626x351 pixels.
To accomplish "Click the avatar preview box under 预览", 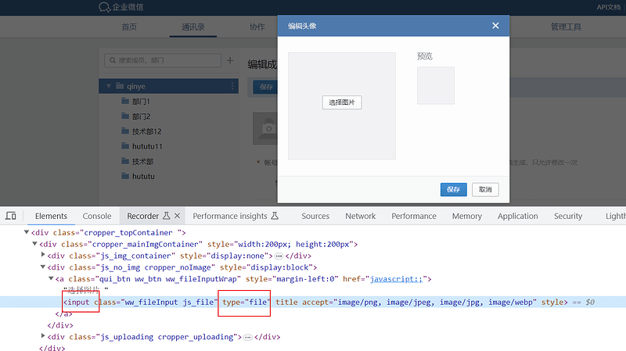I will pos(436,85).
